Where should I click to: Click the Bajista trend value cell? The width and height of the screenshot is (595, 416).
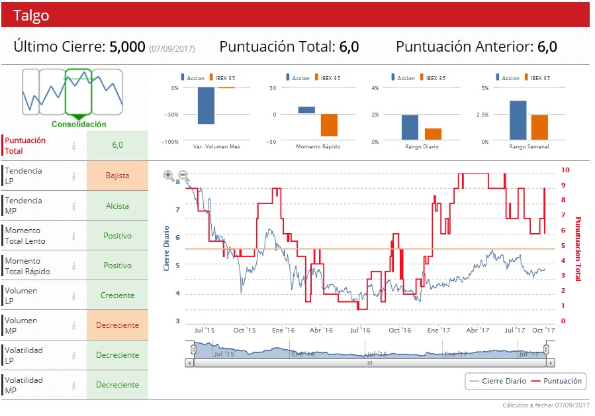(x=117, y=176)
